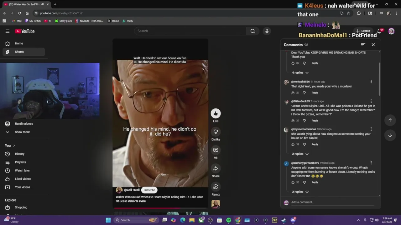Click the YouTube search field
This screenshot has width=401, height=225.
(190, 31)
